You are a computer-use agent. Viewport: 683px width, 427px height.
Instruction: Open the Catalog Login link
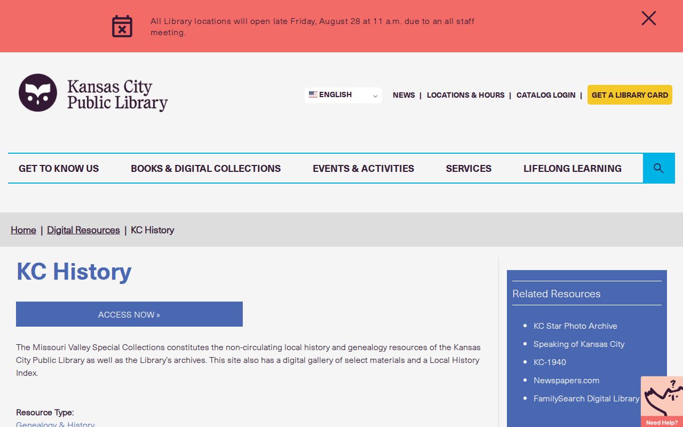tap(546, 95)
